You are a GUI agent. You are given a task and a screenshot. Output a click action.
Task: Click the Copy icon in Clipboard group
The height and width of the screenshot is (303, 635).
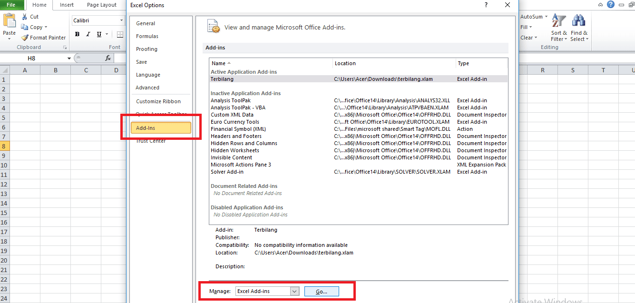click(24, 27)
